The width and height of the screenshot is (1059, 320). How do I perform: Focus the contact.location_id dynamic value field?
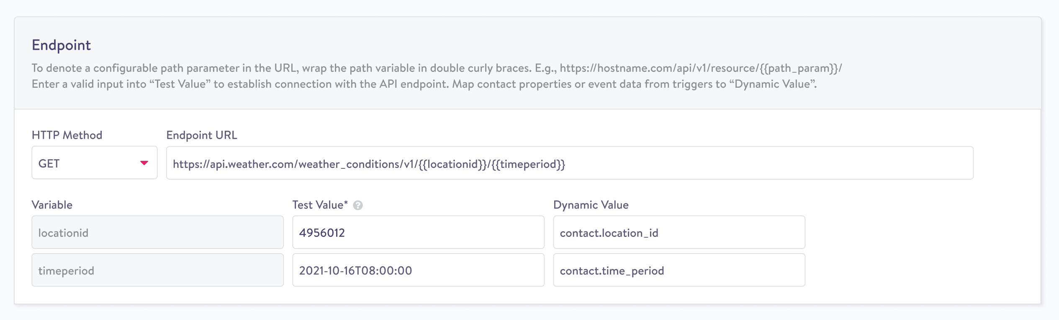pos(679,233)
